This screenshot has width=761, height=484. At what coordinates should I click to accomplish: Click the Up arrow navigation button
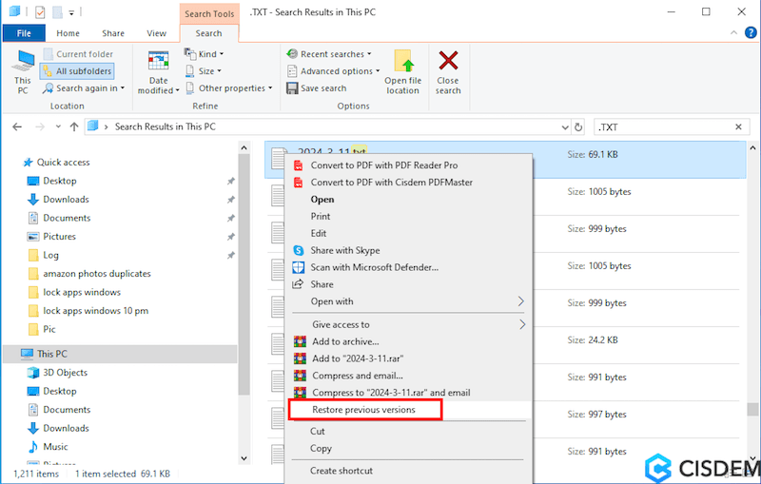(68, 126)
